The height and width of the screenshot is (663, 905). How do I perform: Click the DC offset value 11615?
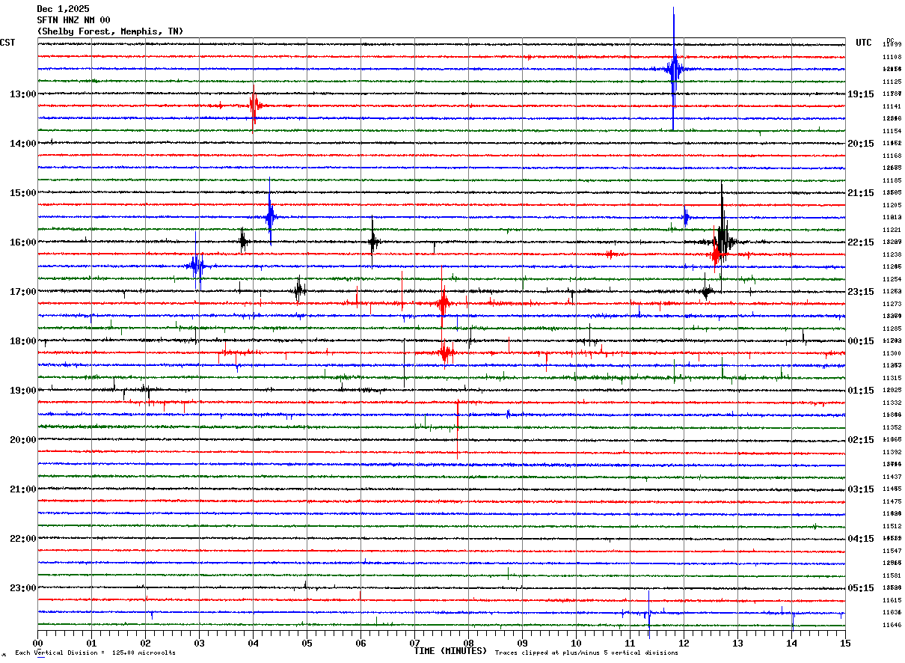pos(892,600)
